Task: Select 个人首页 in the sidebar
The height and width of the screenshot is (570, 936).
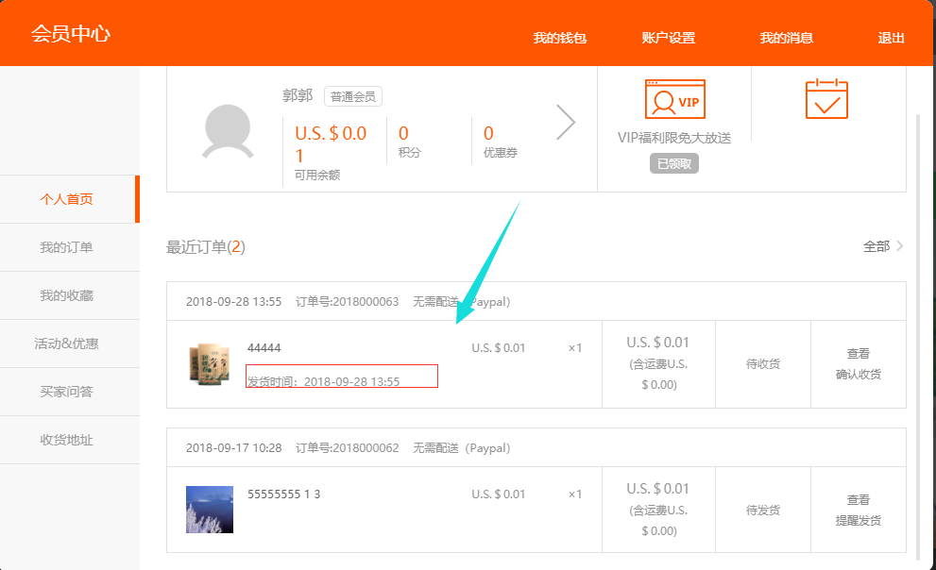Action: click(66, 199)
